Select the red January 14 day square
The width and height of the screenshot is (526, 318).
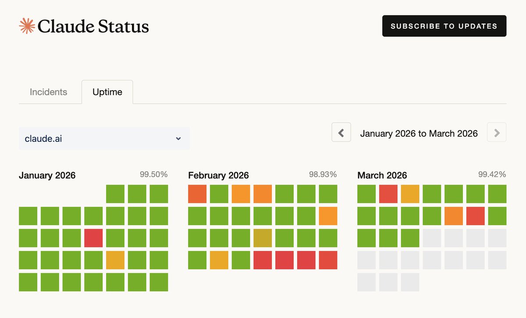93,238
